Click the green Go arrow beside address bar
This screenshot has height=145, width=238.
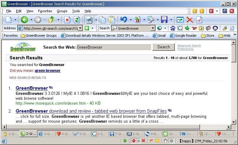(x=87, y=28)
